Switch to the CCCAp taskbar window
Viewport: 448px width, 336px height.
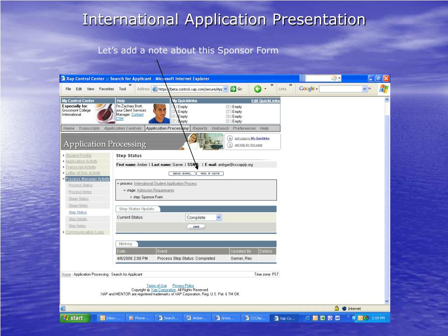[255, 318]
